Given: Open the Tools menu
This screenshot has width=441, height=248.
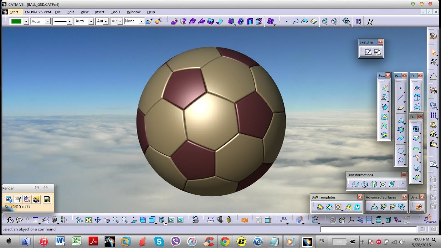Looking at the screenshot, I should point(115,12).
